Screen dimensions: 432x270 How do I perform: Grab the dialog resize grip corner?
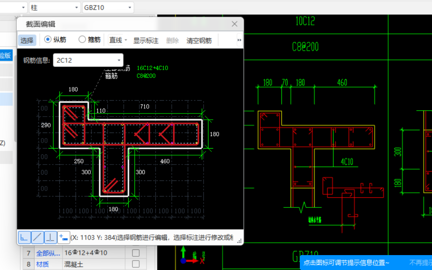pyautogui.click(x=239, y=240)
